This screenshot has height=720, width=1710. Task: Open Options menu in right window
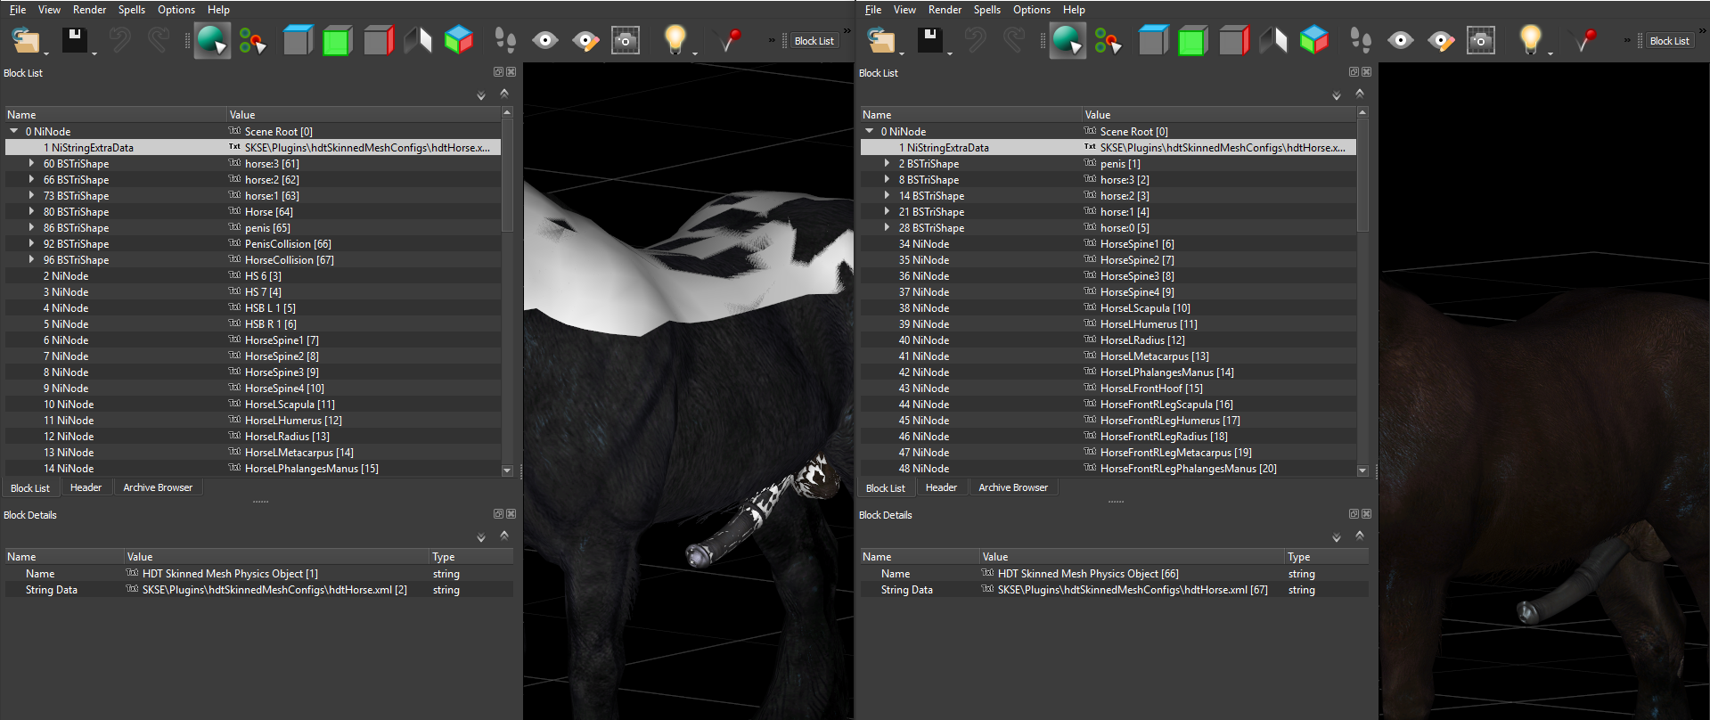point(1032,10)
